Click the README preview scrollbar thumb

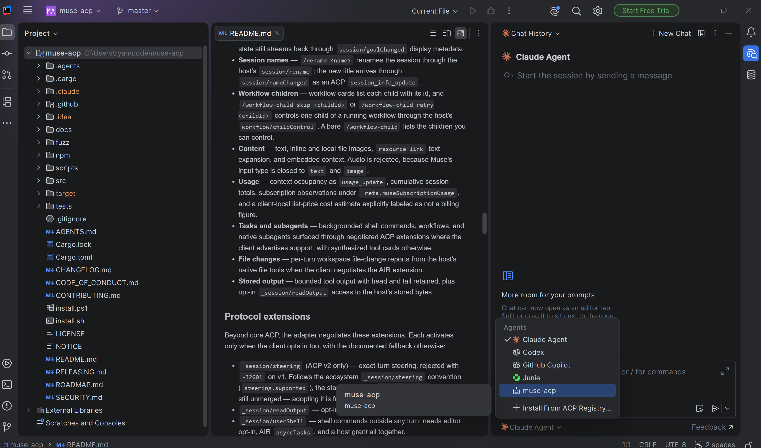pos(484,223)
